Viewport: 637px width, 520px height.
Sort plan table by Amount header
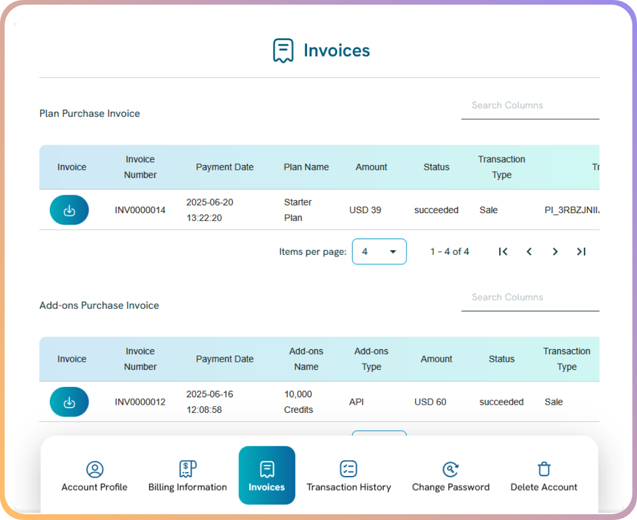371,167
